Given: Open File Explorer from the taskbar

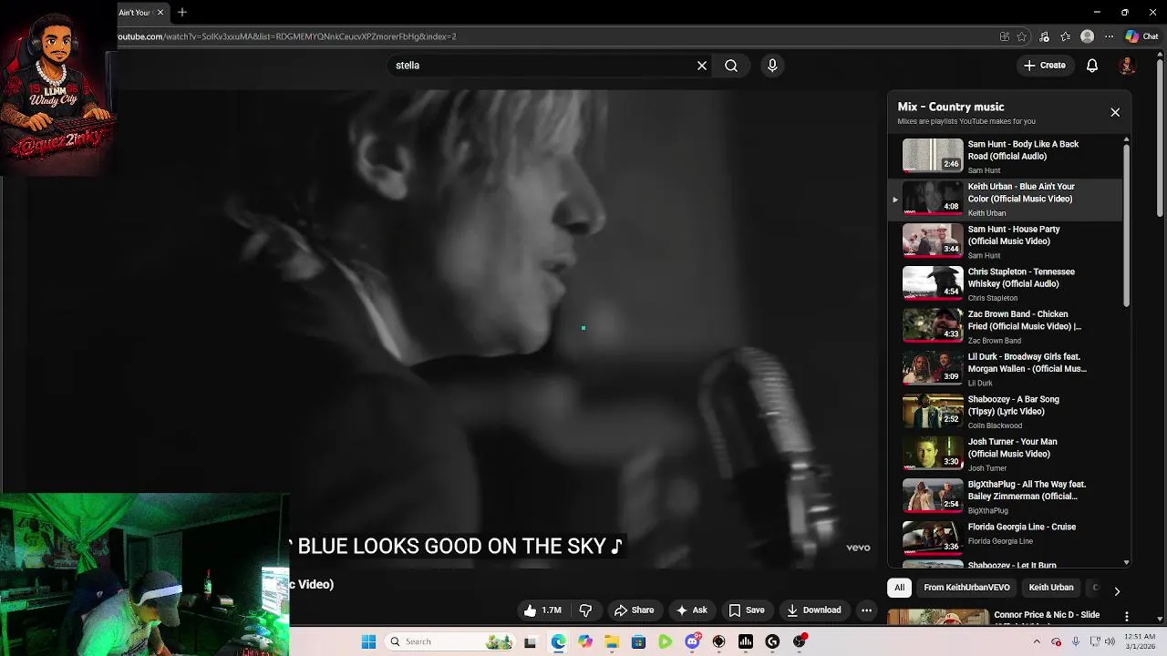Looking at the screenshot, I should tap(612, 641).
